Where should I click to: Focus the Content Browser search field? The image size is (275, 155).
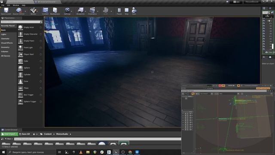click(x=98, y=139)
